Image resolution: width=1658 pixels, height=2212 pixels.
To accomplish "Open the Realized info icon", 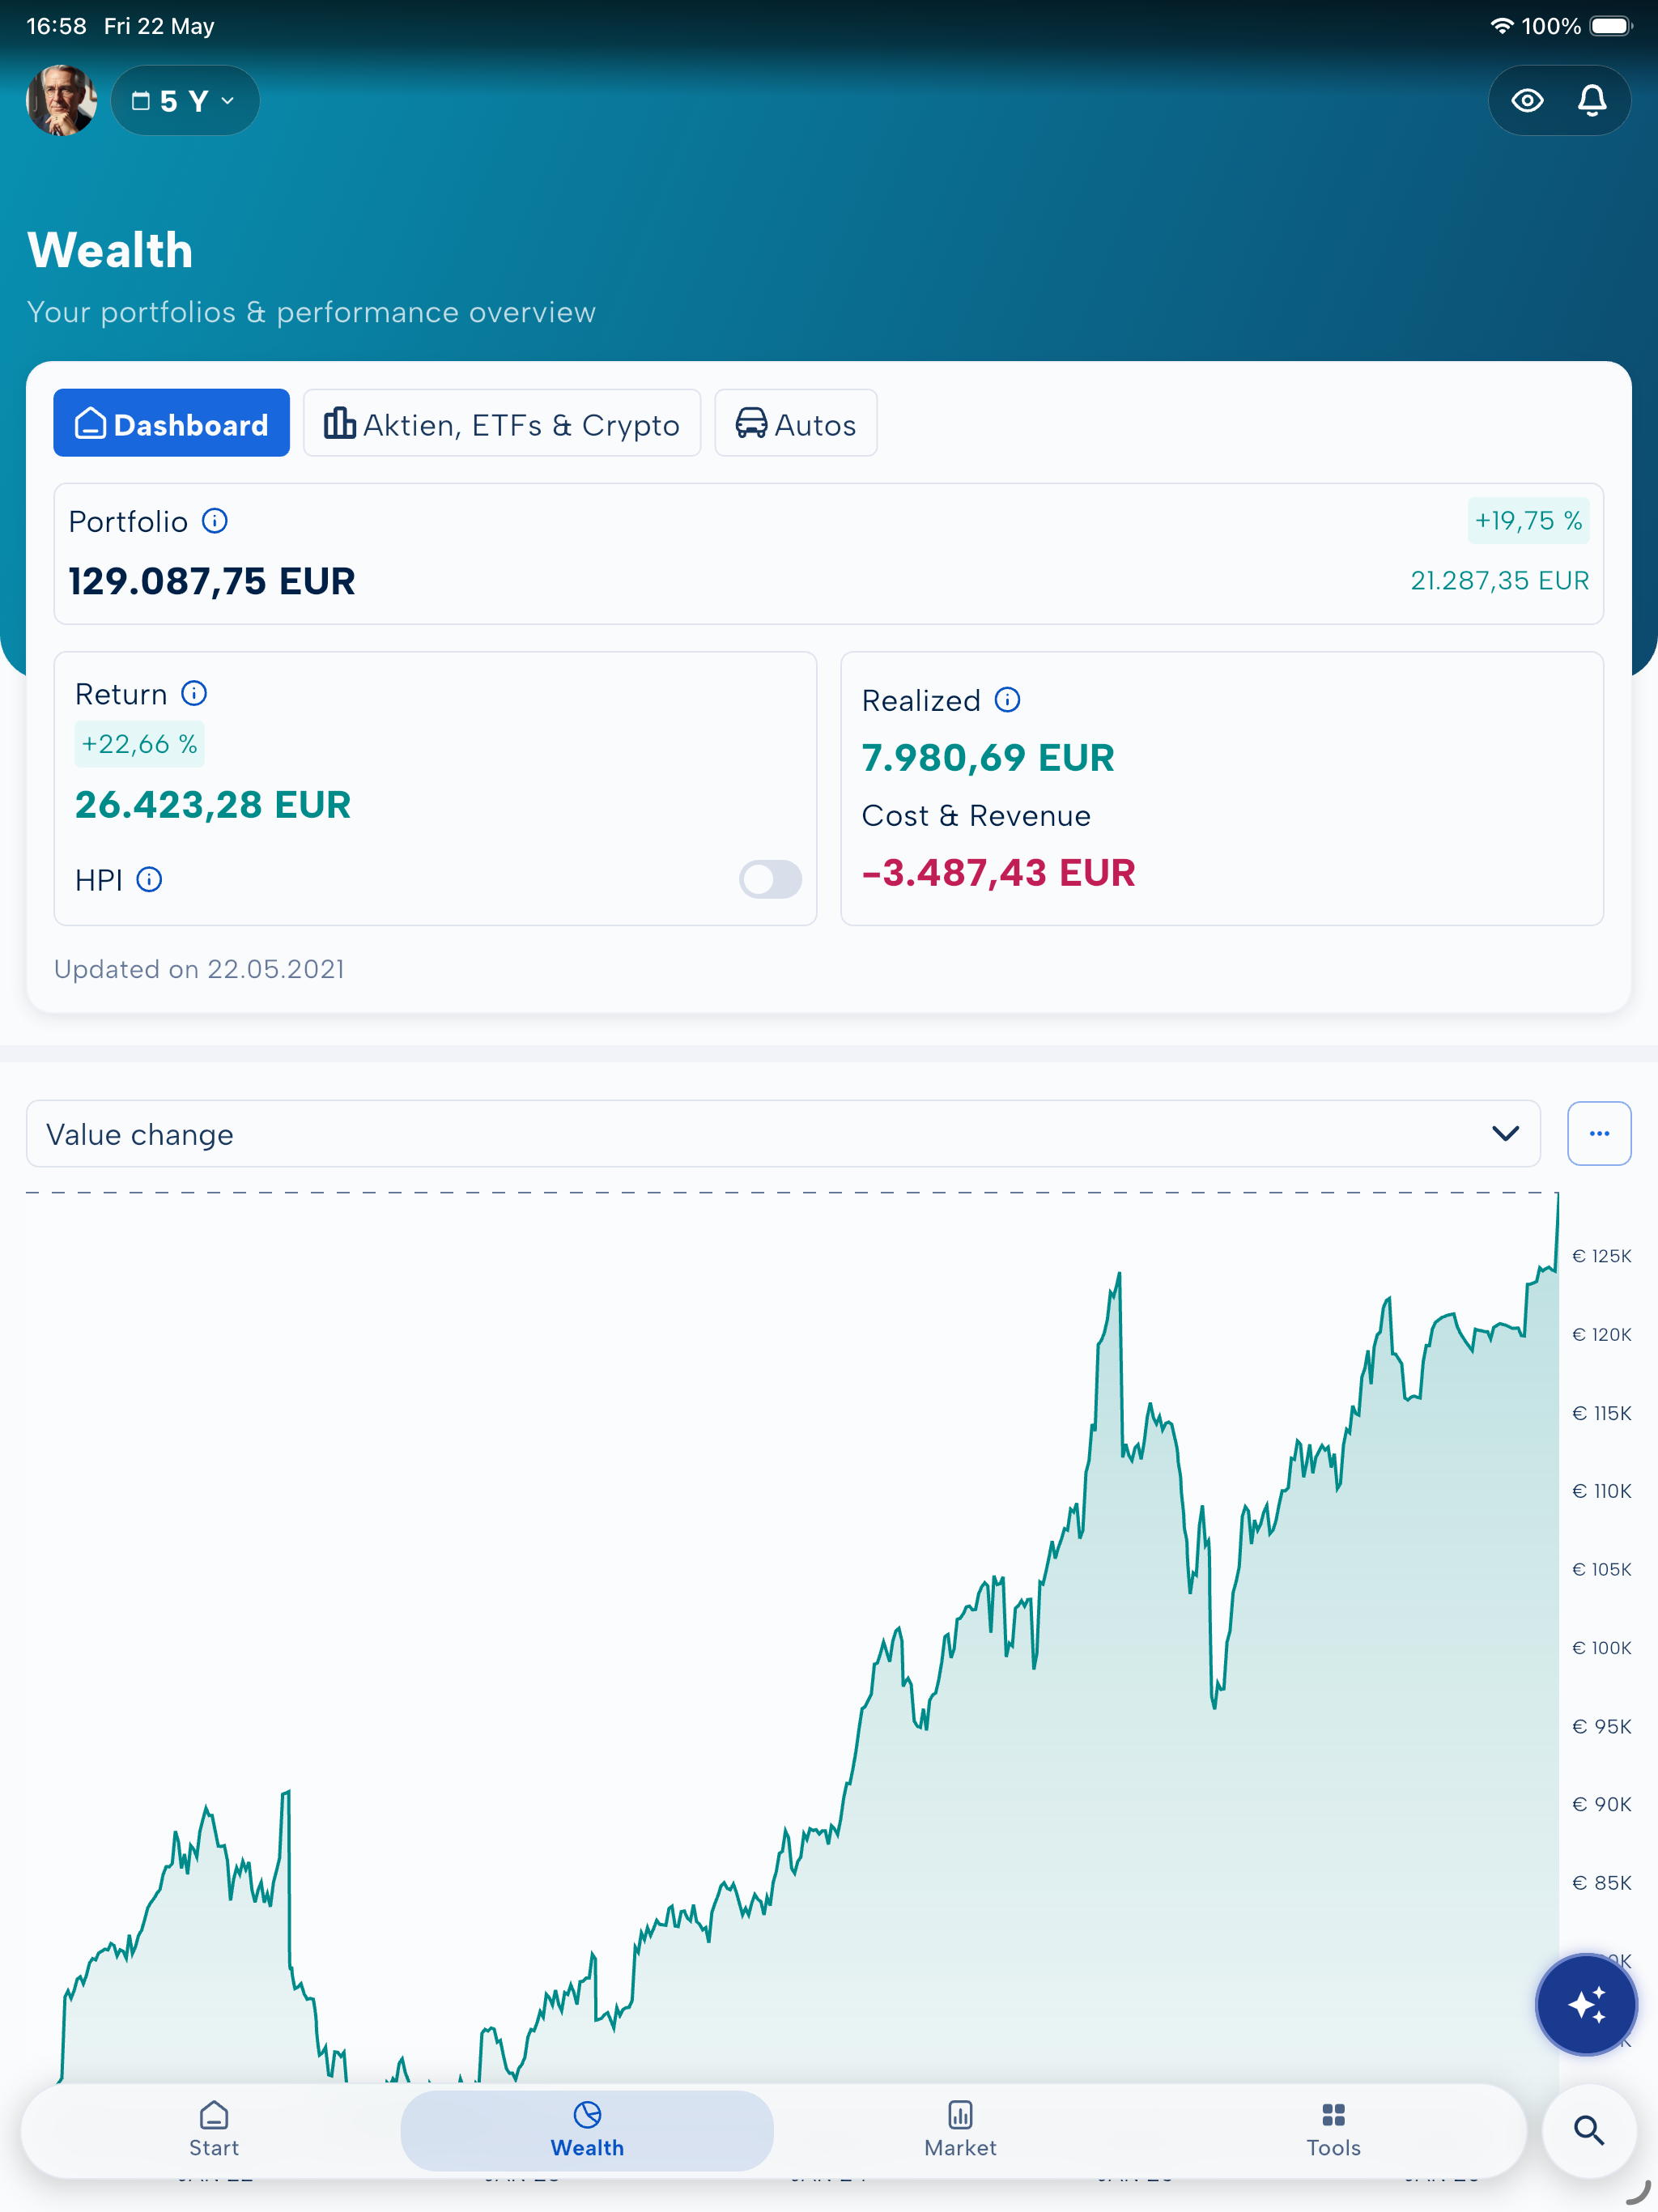I will pos(1008,700).
